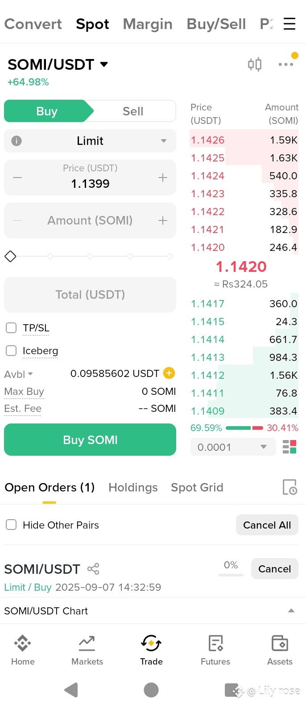Open the Assets wallet tab
306x703 pixels.
(x=280, y=650)
